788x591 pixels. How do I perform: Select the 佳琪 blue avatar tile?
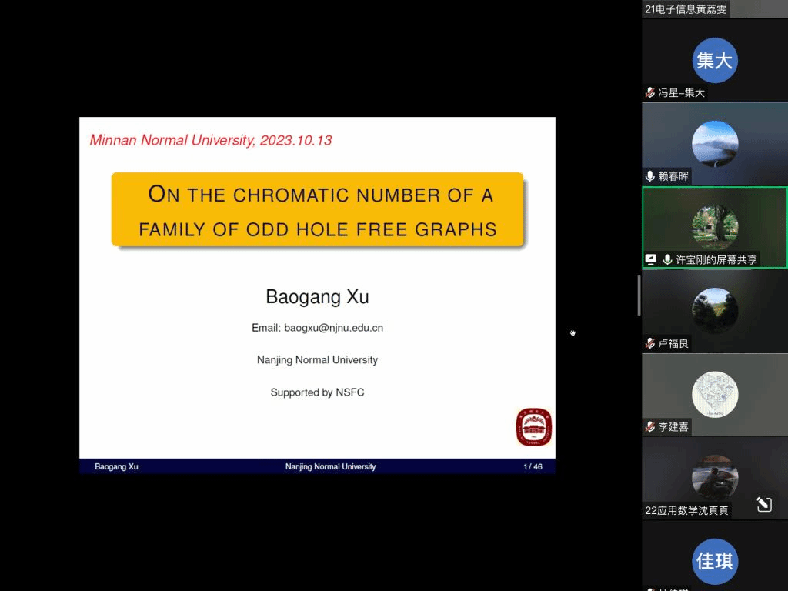tap(714, 561)
